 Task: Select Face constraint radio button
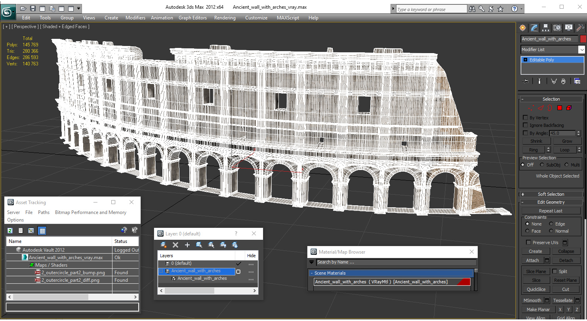coord(527,231)
